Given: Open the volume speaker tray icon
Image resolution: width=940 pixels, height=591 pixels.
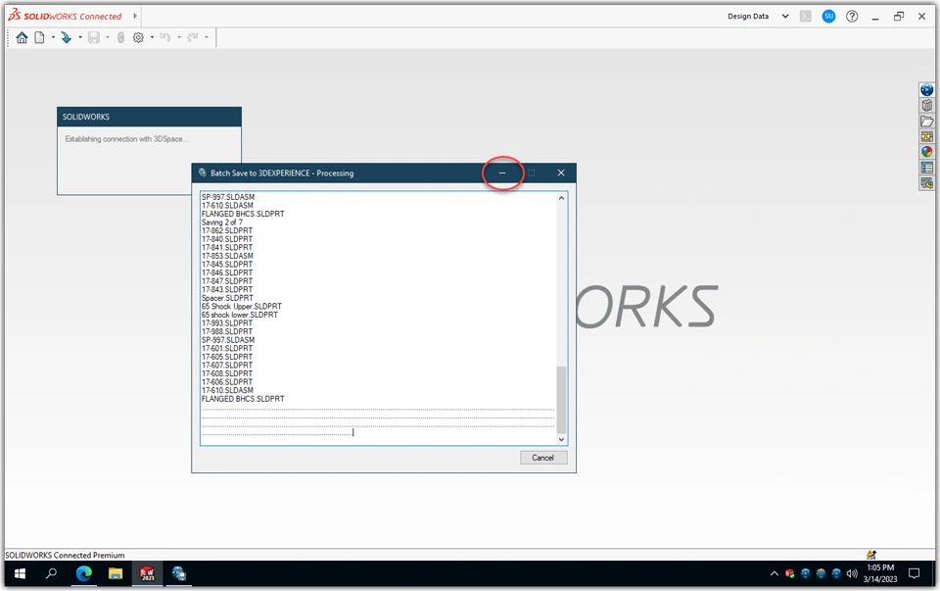Looking at the screenshot, I should point(852,574).
